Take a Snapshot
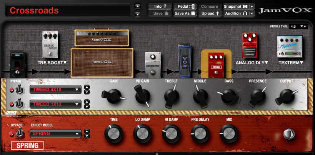This screenshot has height=155, width=315. click(x=236, y=7)
